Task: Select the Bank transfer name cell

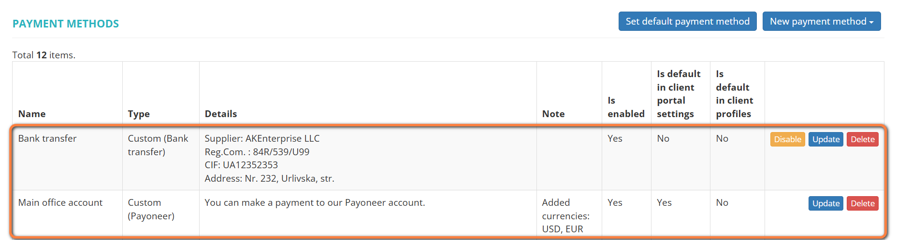Action: point(47,138)
